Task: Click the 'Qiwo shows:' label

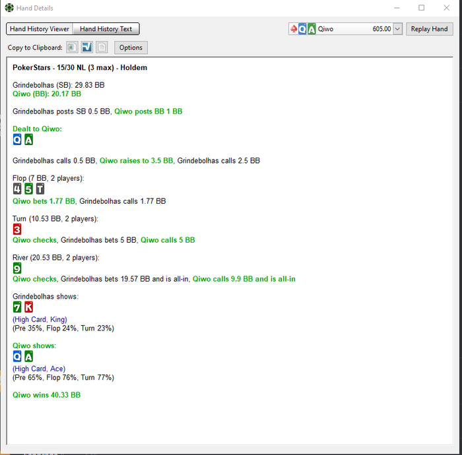Action: pyautogui.click(x=34, y=346)
